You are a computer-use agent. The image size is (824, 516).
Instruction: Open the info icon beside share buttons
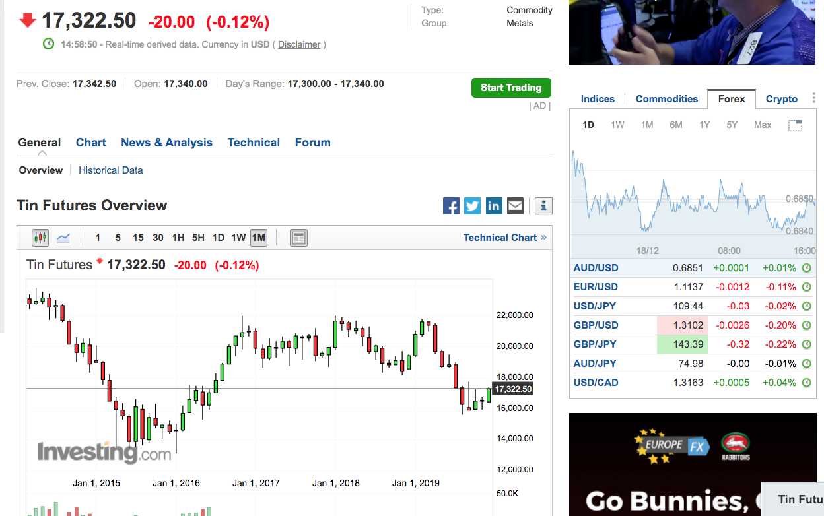click(543, 206)
